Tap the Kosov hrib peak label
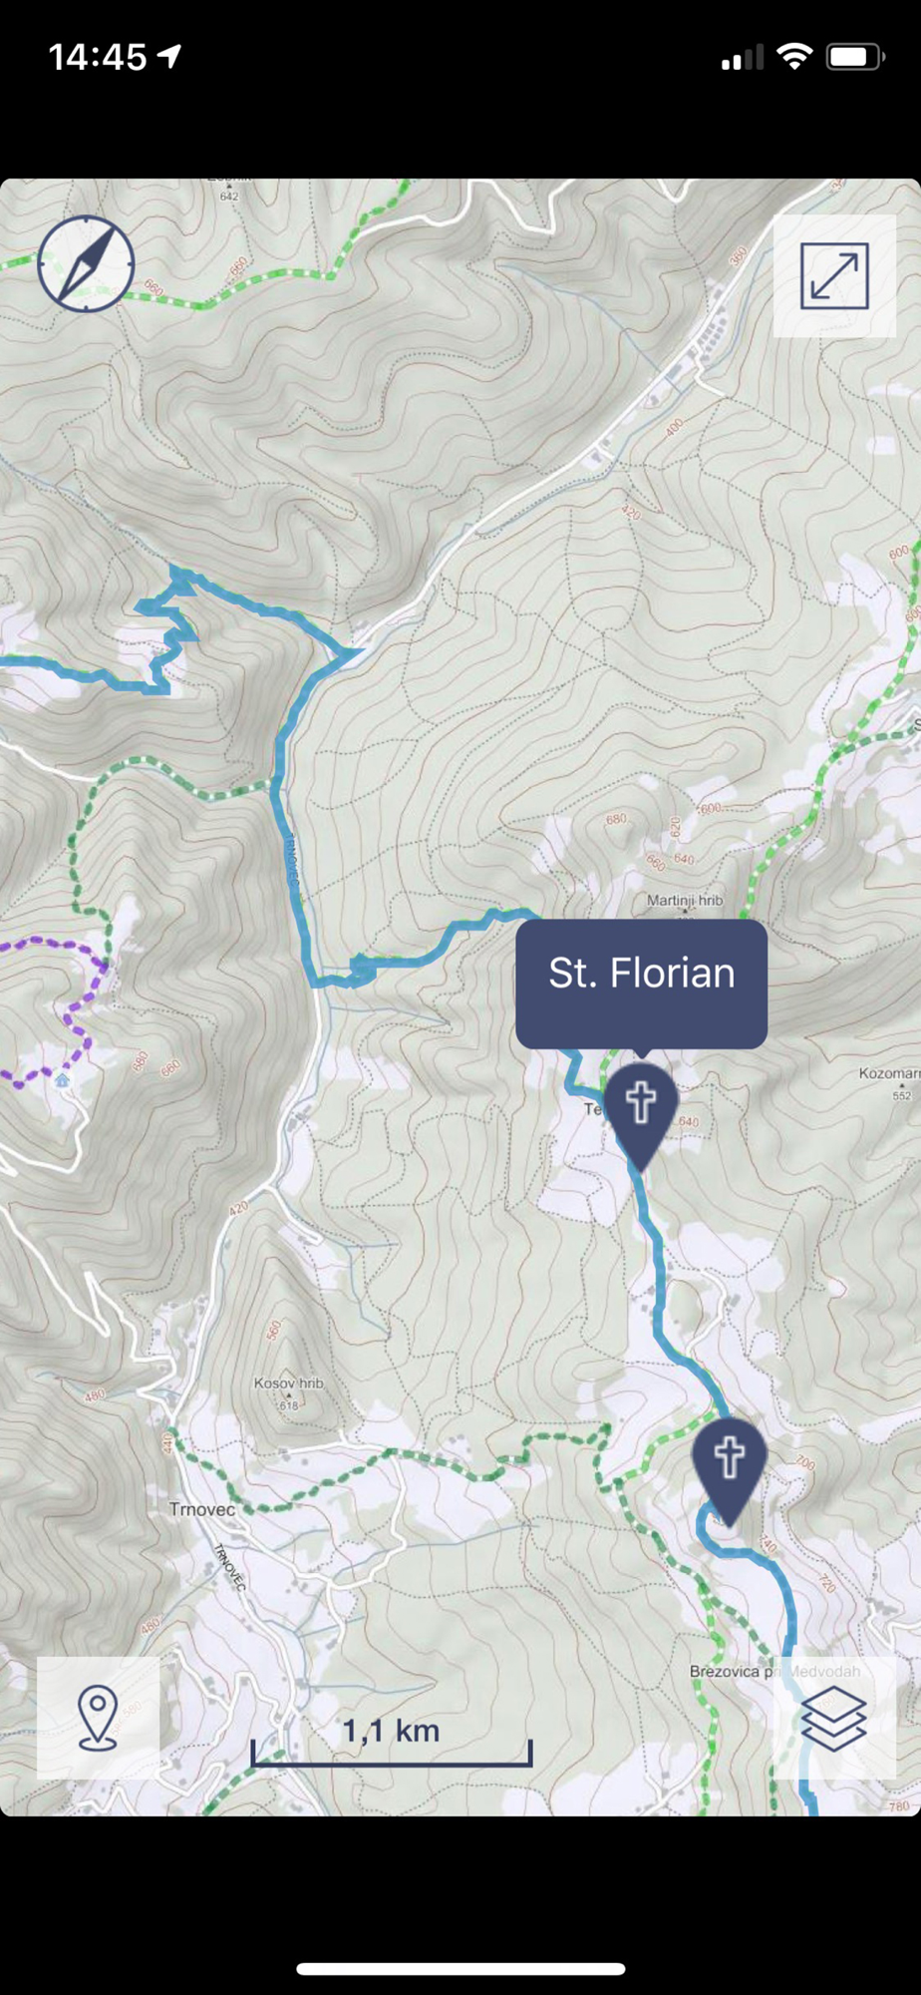The height and width of the screenshot is (1995, 921). tap(288, 1384)
